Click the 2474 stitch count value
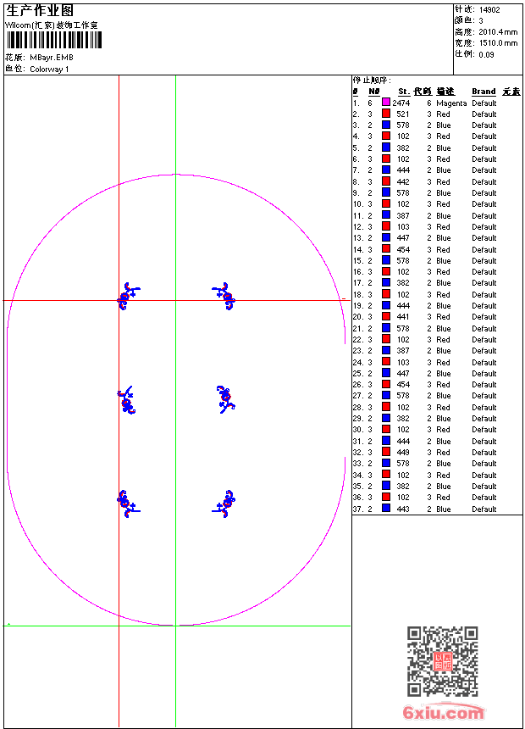Image resolution: width=525 pixels, height=729 pixels. [401, 103]
